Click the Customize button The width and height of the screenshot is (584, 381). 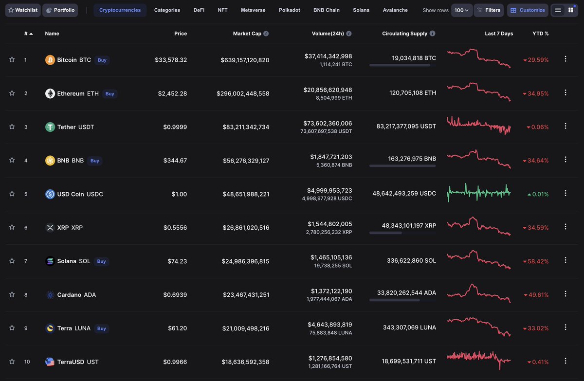point(528,10)
